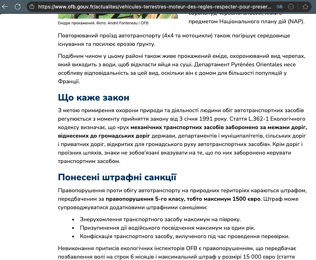This screenshot has height=260, width=316.
Task: Bookmark this page with the star icon
Action: point(305,7)
